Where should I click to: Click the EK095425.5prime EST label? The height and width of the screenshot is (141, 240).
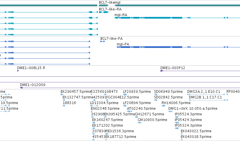(x=120, y=114)
